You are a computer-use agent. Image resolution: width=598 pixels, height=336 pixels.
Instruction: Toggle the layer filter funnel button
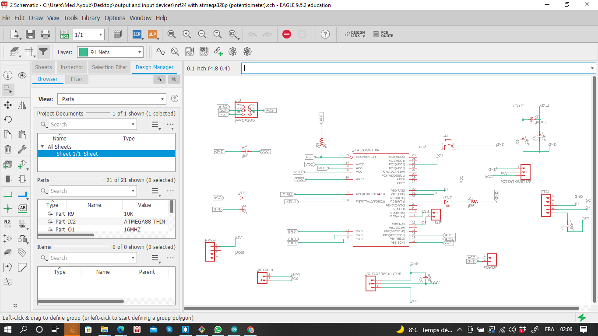[x=43, y=52]
